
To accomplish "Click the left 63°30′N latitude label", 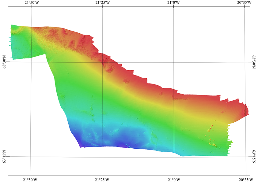I will click(x=4, y=62).
